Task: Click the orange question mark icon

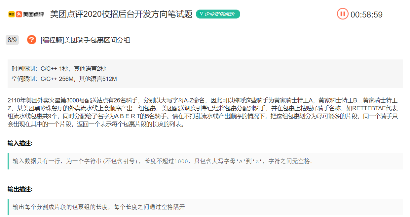Action: (x=32, y=40)
